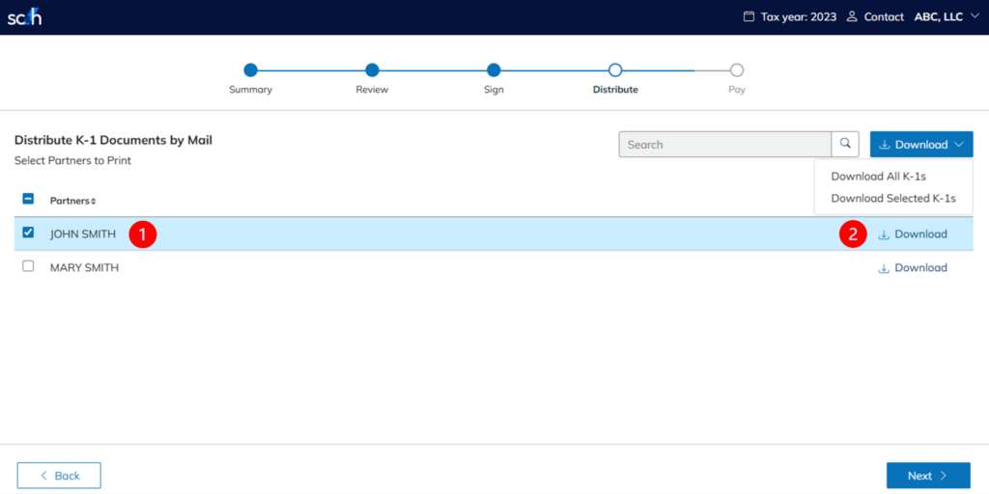Uncheck the JOHN SMITH checkbox
The height and width of the screenshot is (494, 989).
click(28, 233)
